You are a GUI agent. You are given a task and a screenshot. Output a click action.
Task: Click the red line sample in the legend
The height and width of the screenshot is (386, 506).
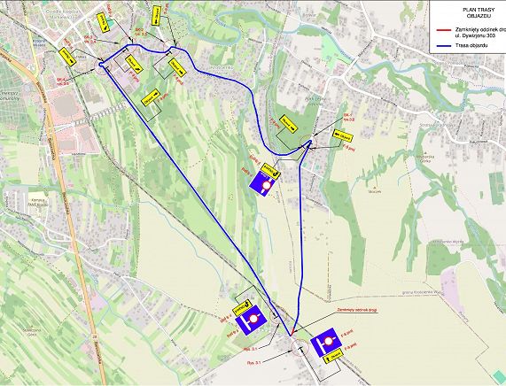tap(443, 31)
